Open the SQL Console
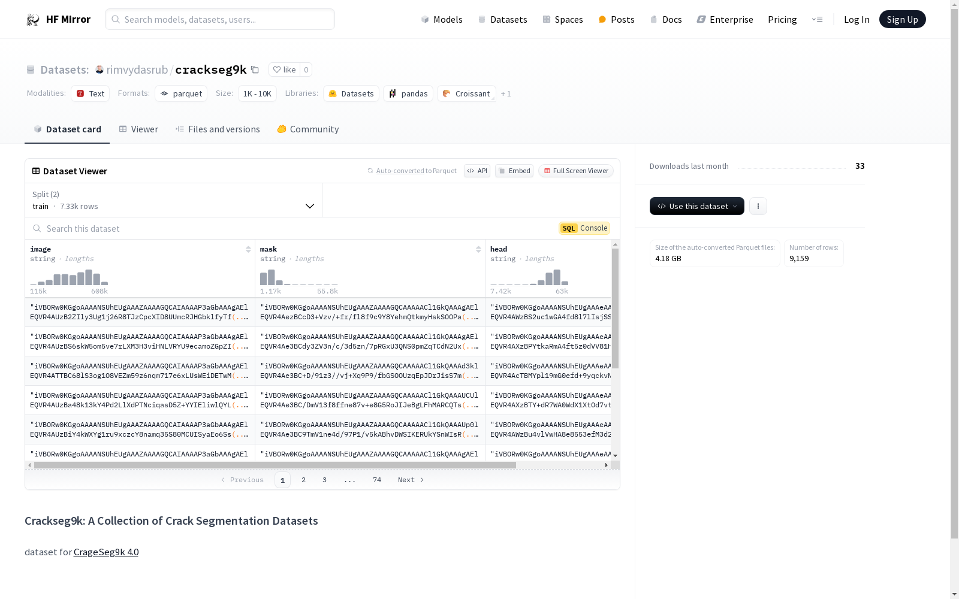Viewport: 959px width, 599px height. pos(584,228)
